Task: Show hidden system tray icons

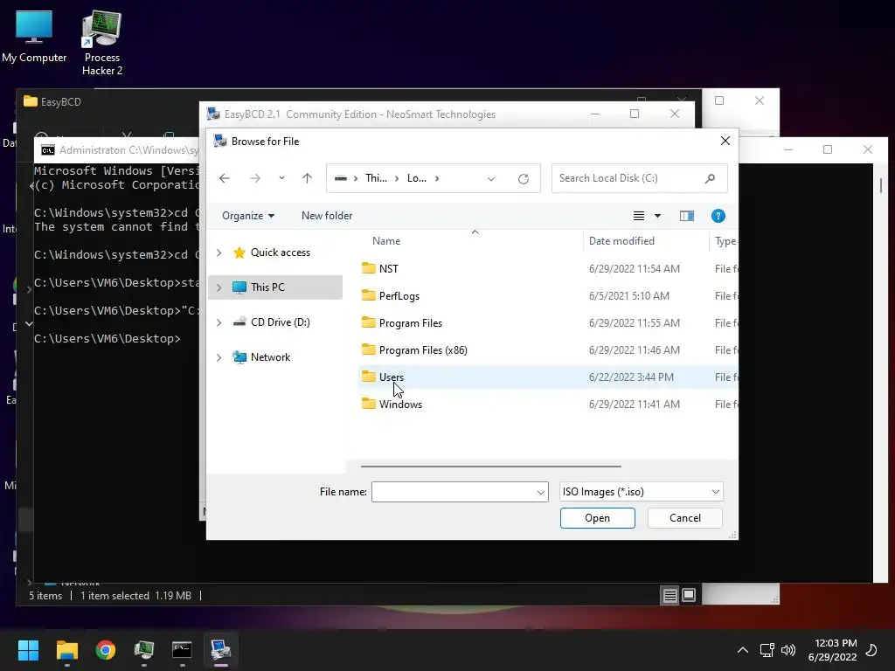Action: pyautogui.click(x=743, y=650)
